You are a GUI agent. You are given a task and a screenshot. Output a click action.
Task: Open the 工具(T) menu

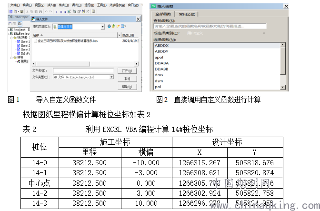coord(102,5)
